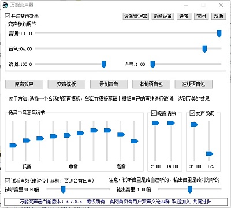Click the 音色 slider thumb
Viewport: 231px width, 208px height.
tap(204, 49)
